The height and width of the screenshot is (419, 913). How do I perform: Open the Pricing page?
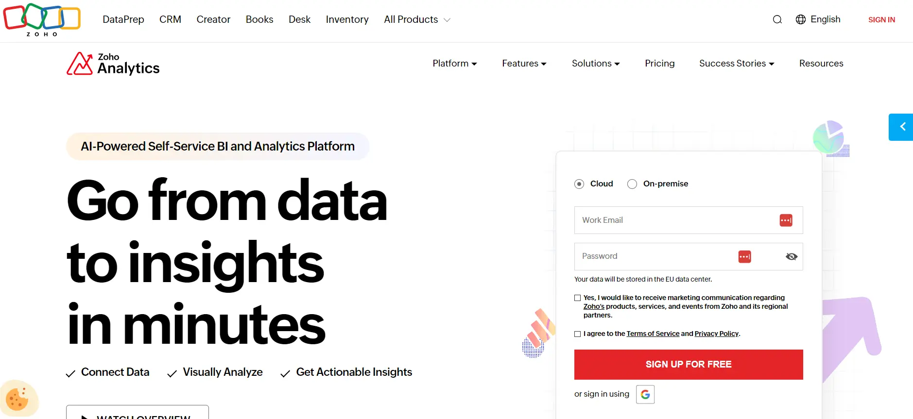click(x=659, y=63)
